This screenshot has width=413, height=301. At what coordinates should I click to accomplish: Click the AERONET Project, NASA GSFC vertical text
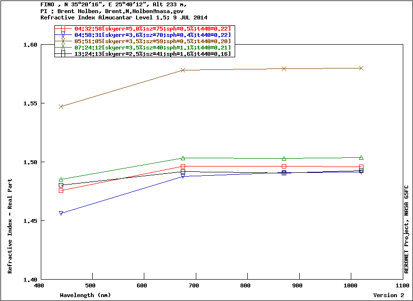click(407, 229)
